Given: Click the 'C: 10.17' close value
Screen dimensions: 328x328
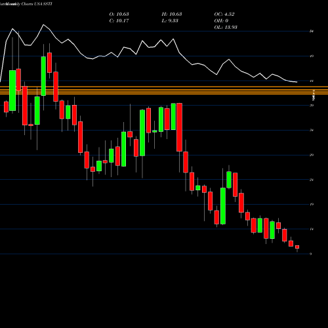Looking at the screenshot, I should pos(119,20).
